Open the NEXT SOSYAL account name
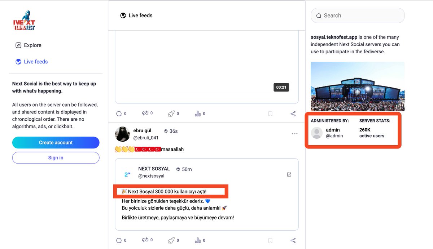The height and width of the screenshot is (249, 433). (154, 169)
